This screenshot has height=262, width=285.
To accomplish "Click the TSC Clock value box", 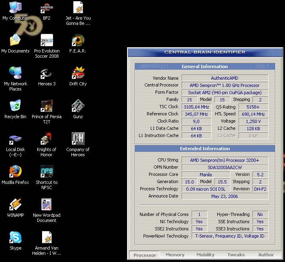I will click(x=196, y=107).
